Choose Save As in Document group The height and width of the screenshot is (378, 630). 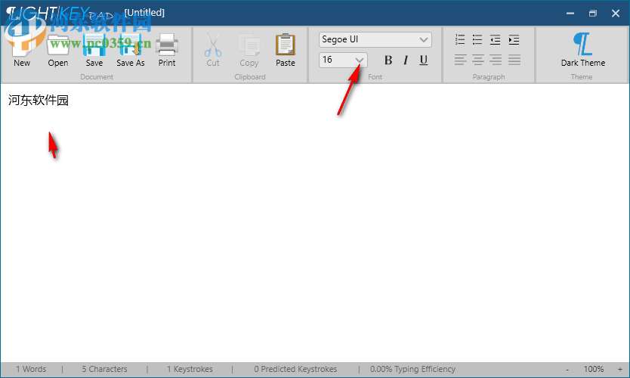(x=131, y=50)
